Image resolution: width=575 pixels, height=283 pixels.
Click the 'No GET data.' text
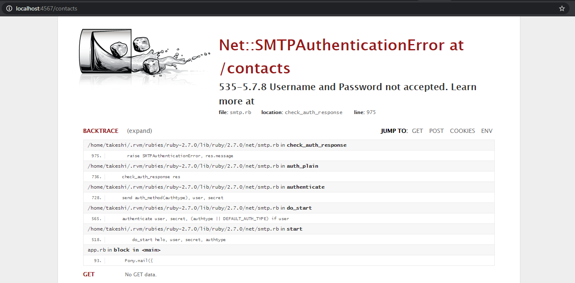[x=141, y=275]
